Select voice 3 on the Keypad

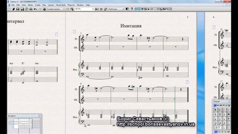click(x=222, y=132)
